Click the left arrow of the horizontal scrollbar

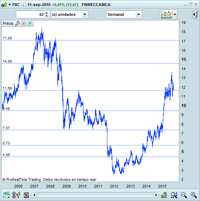pyautogui.click(x=34, y=195)
